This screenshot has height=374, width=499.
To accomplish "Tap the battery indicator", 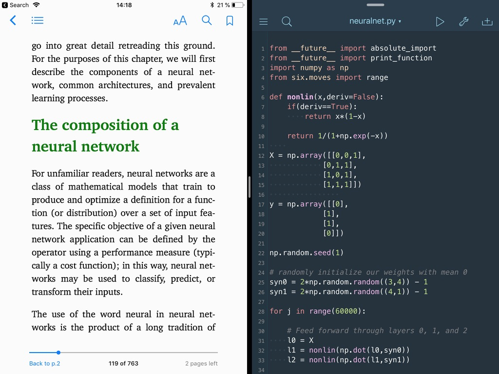I will pyautogui.click(x=238, y=5).
